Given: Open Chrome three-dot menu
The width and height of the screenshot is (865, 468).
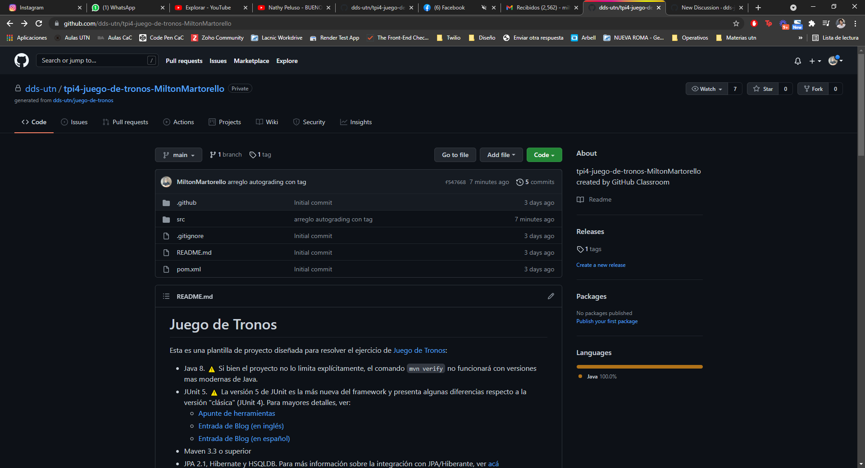Looking at the screenshot, I should [x=856, y=23].
